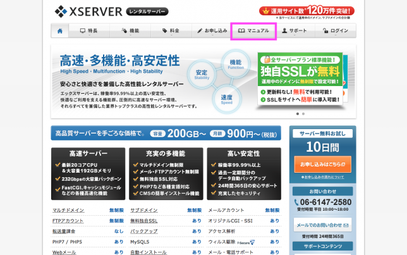Open the 特長 menu item
407x255 pixels.
[x=89, y=30]
